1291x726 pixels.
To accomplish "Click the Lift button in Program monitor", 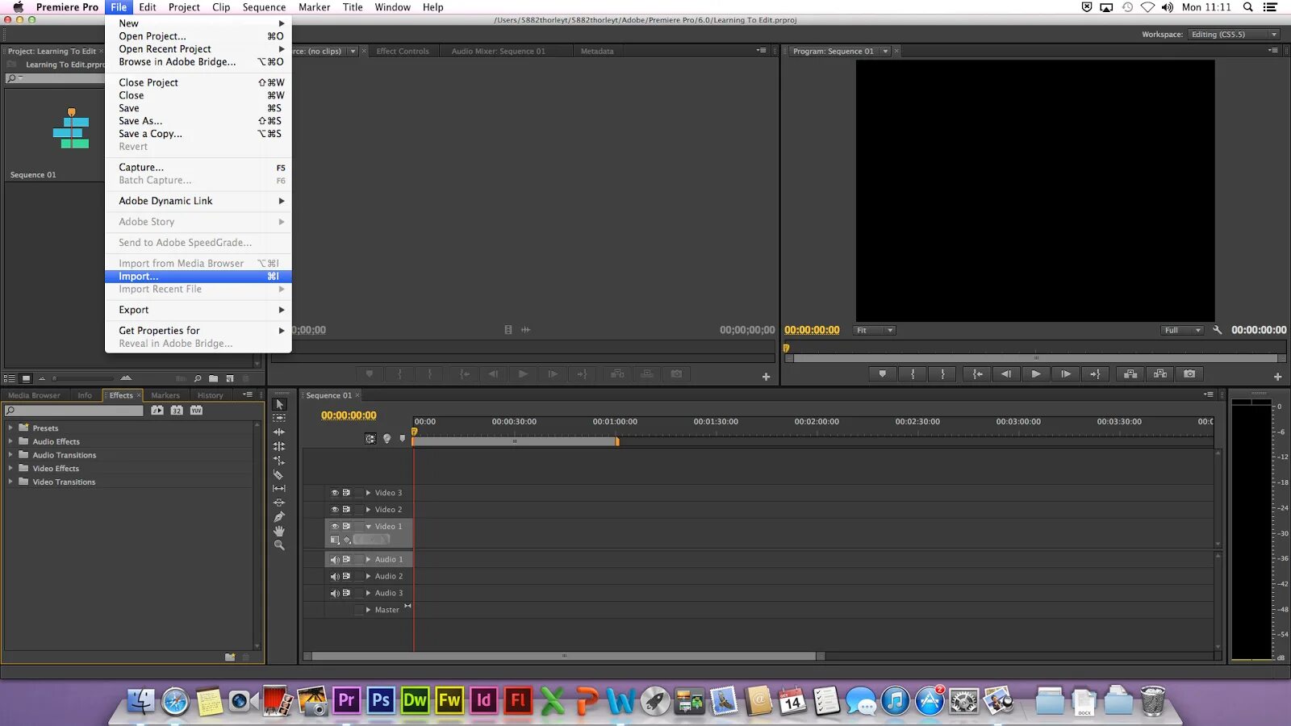I will click(1130, 374).
